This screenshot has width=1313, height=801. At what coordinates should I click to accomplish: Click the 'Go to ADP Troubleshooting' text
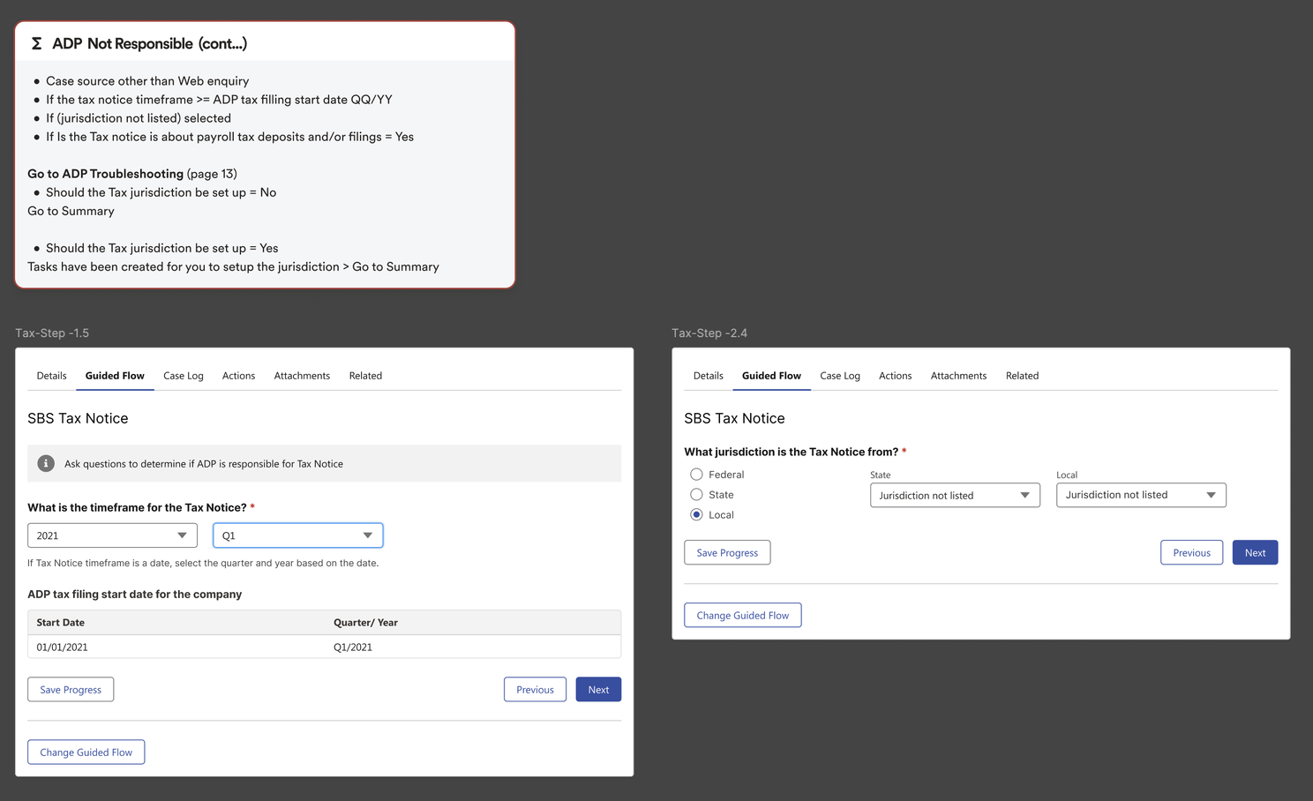(x=105, y=174)
